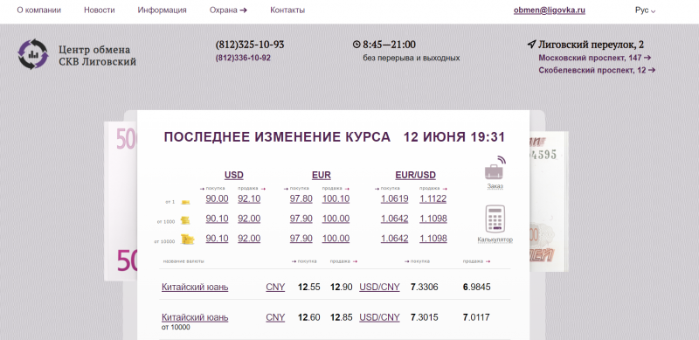This screenshot has width=699, height=340.
Task: Go to the Контакты menu item
Action: pyautogui.click(x=287, y=10)
